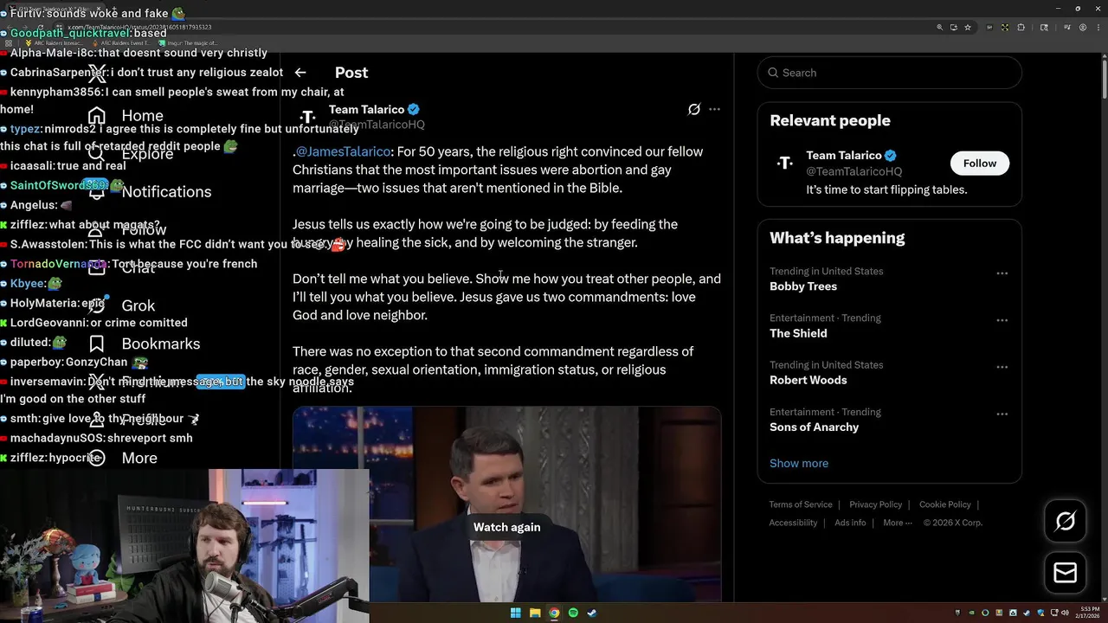Open the browser zoom magnifier icon

[939, 28]
